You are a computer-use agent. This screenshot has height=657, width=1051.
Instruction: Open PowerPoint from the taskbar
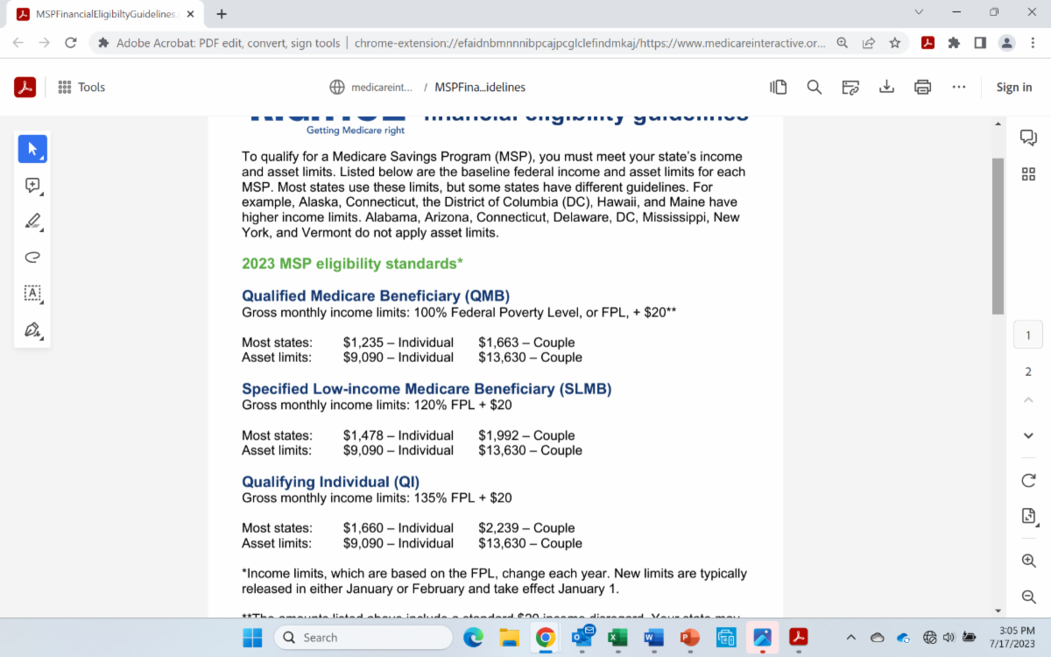click(x=690, y=637)
